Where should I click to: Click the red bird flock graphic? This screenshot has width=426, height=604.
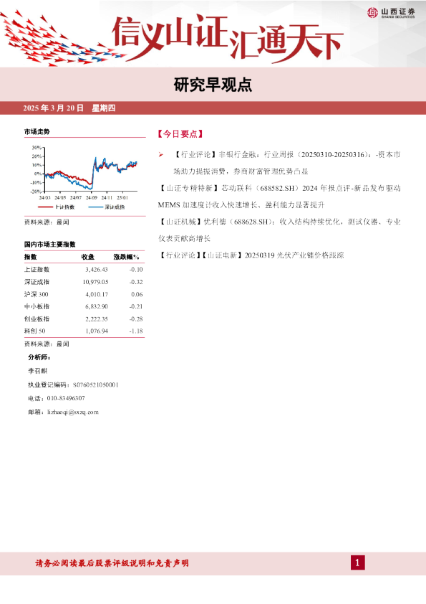coord(58,39)
